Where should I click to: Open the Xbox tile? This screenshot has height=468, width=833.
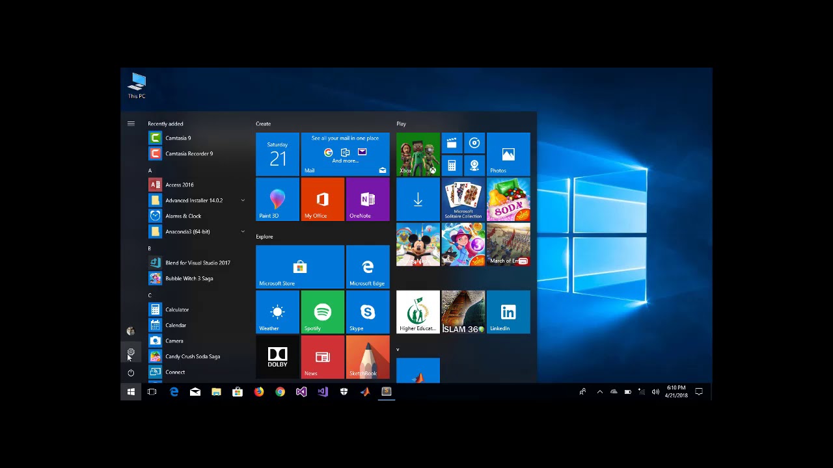(418, 154)
